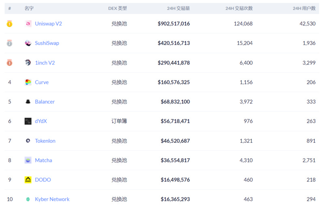The image size is (324, 209).
Task: Click rank number 10 in Kyber row
Action: [x=10, y=199]
